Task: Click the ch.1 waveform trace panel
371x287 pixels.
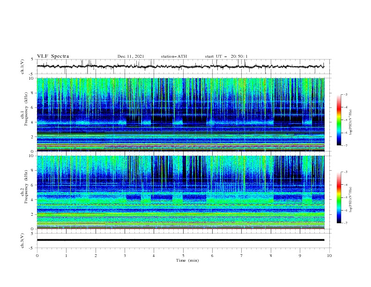Action: tap(184, 67)
